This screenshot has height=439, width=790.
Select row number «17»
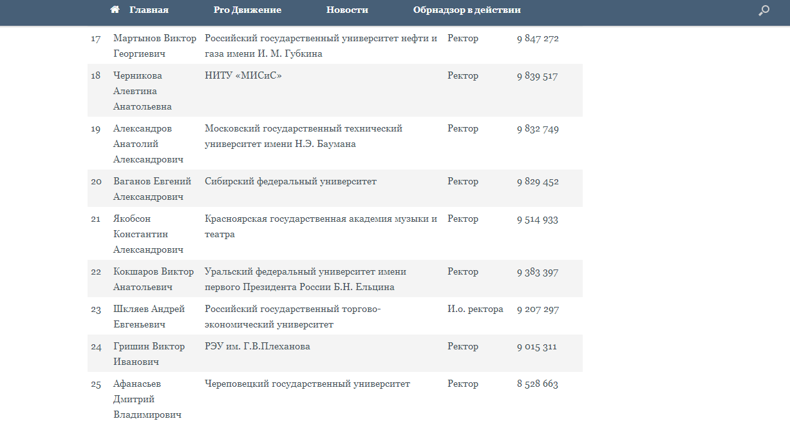pos(96,39)
